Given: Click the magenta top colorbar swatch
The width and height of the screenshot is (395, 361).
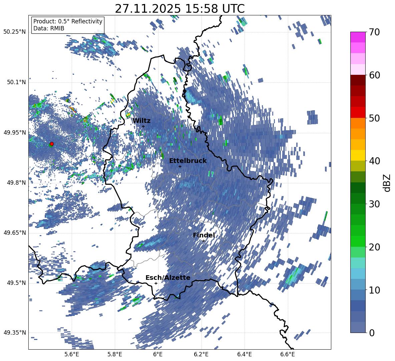Looking at the screenshot, I should (358, 37).
